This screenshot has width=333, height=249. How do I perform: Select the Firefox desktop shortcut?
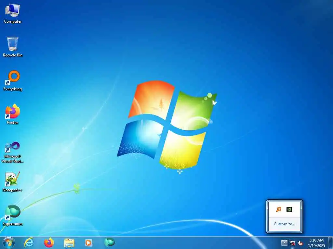click(13, 114)
